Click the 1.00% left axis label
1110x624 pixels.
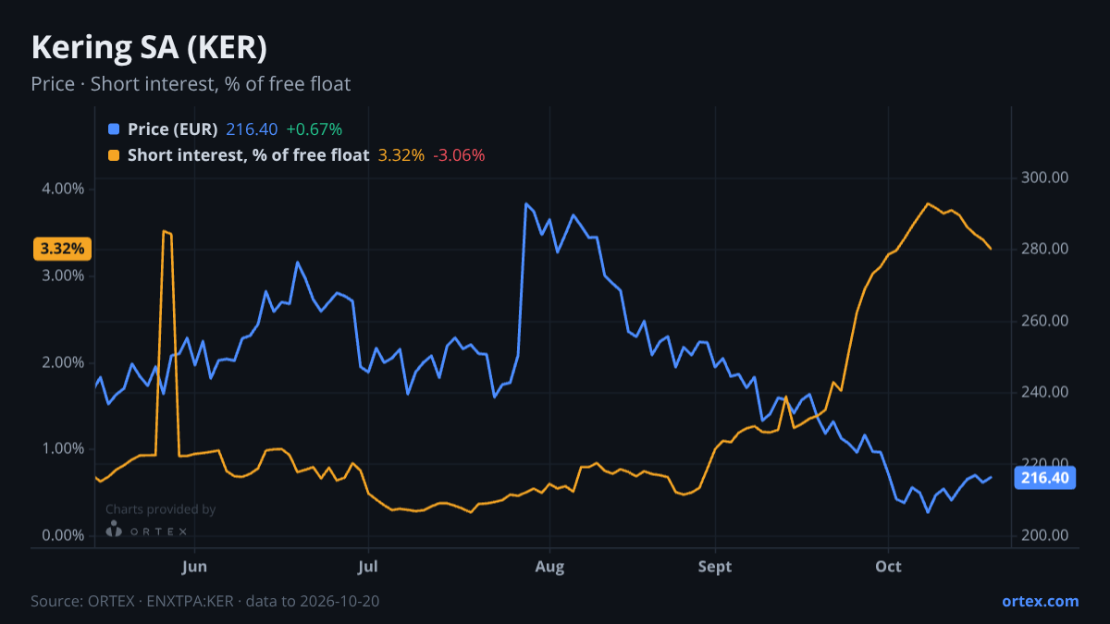[x=64, y=449]
